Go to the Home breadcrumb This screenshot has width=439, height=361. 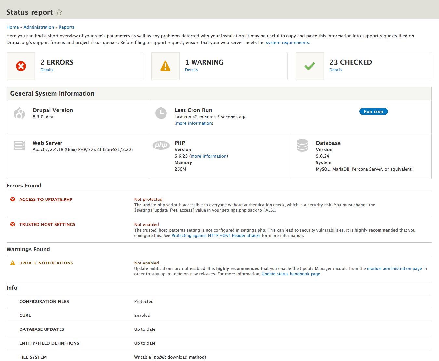13,27
